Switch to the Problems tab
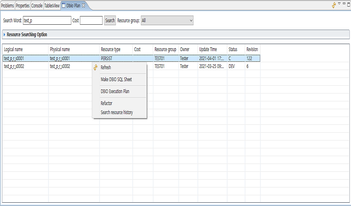The image size is (351, 206). pos(7,6)
